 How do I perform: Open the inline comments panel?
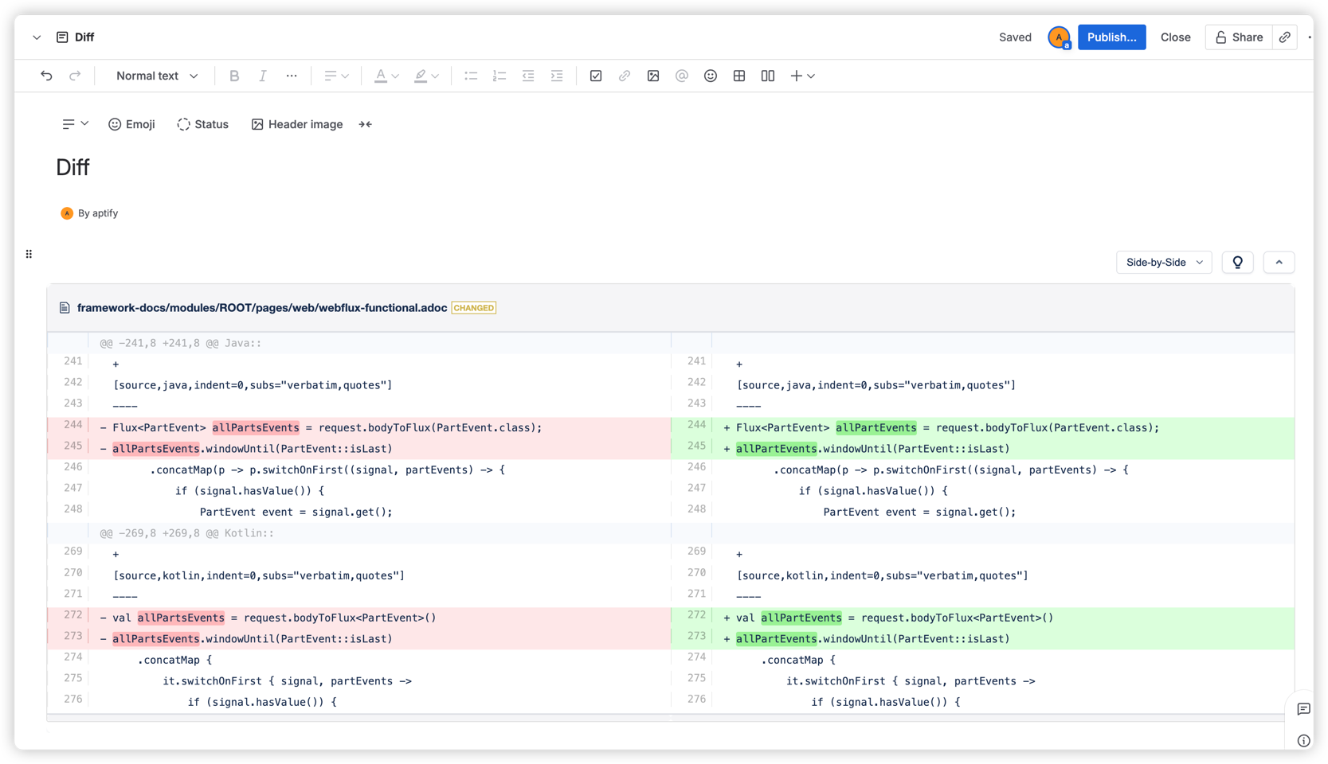click(x=1303, y=709)
